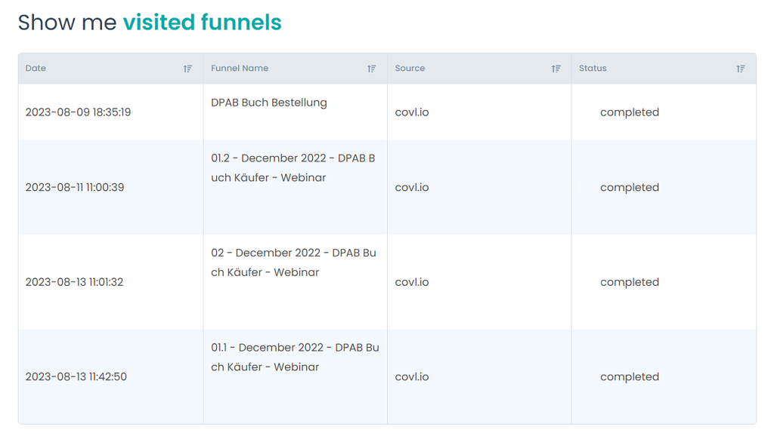The height and width of the screenshot is (442, 774).
Task: Click the Funnel Name header label
Action: [x=240, y=69]
